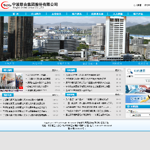
Task: Open the 国际贸易 link under the banner
Action: pos(117,64)
